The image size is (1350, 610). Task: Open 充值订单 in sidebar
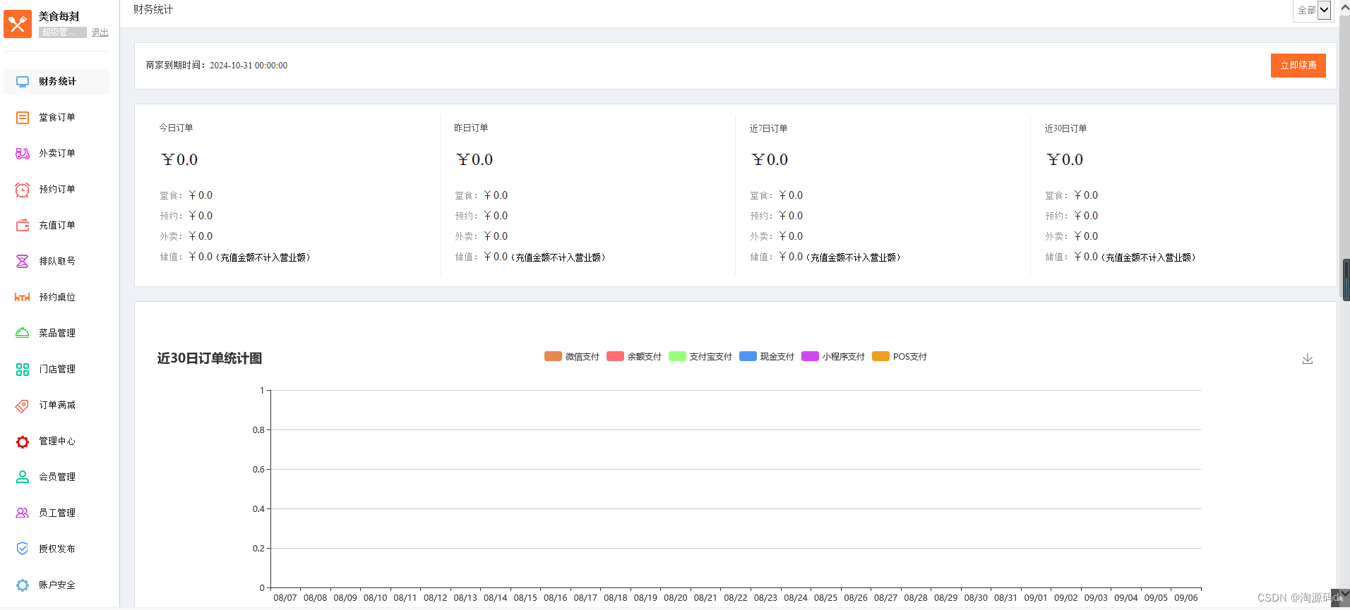(56, 226)
